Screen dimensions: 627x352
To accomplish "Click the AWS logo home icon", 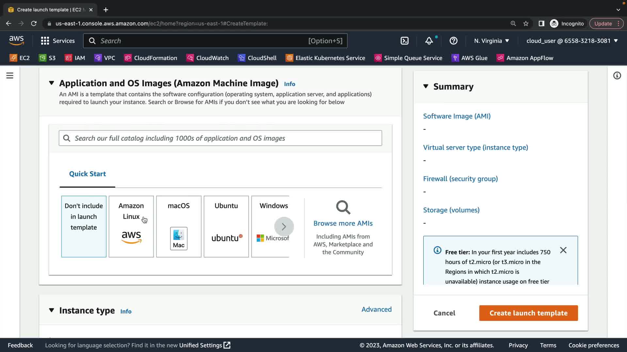I will [16, 40].
